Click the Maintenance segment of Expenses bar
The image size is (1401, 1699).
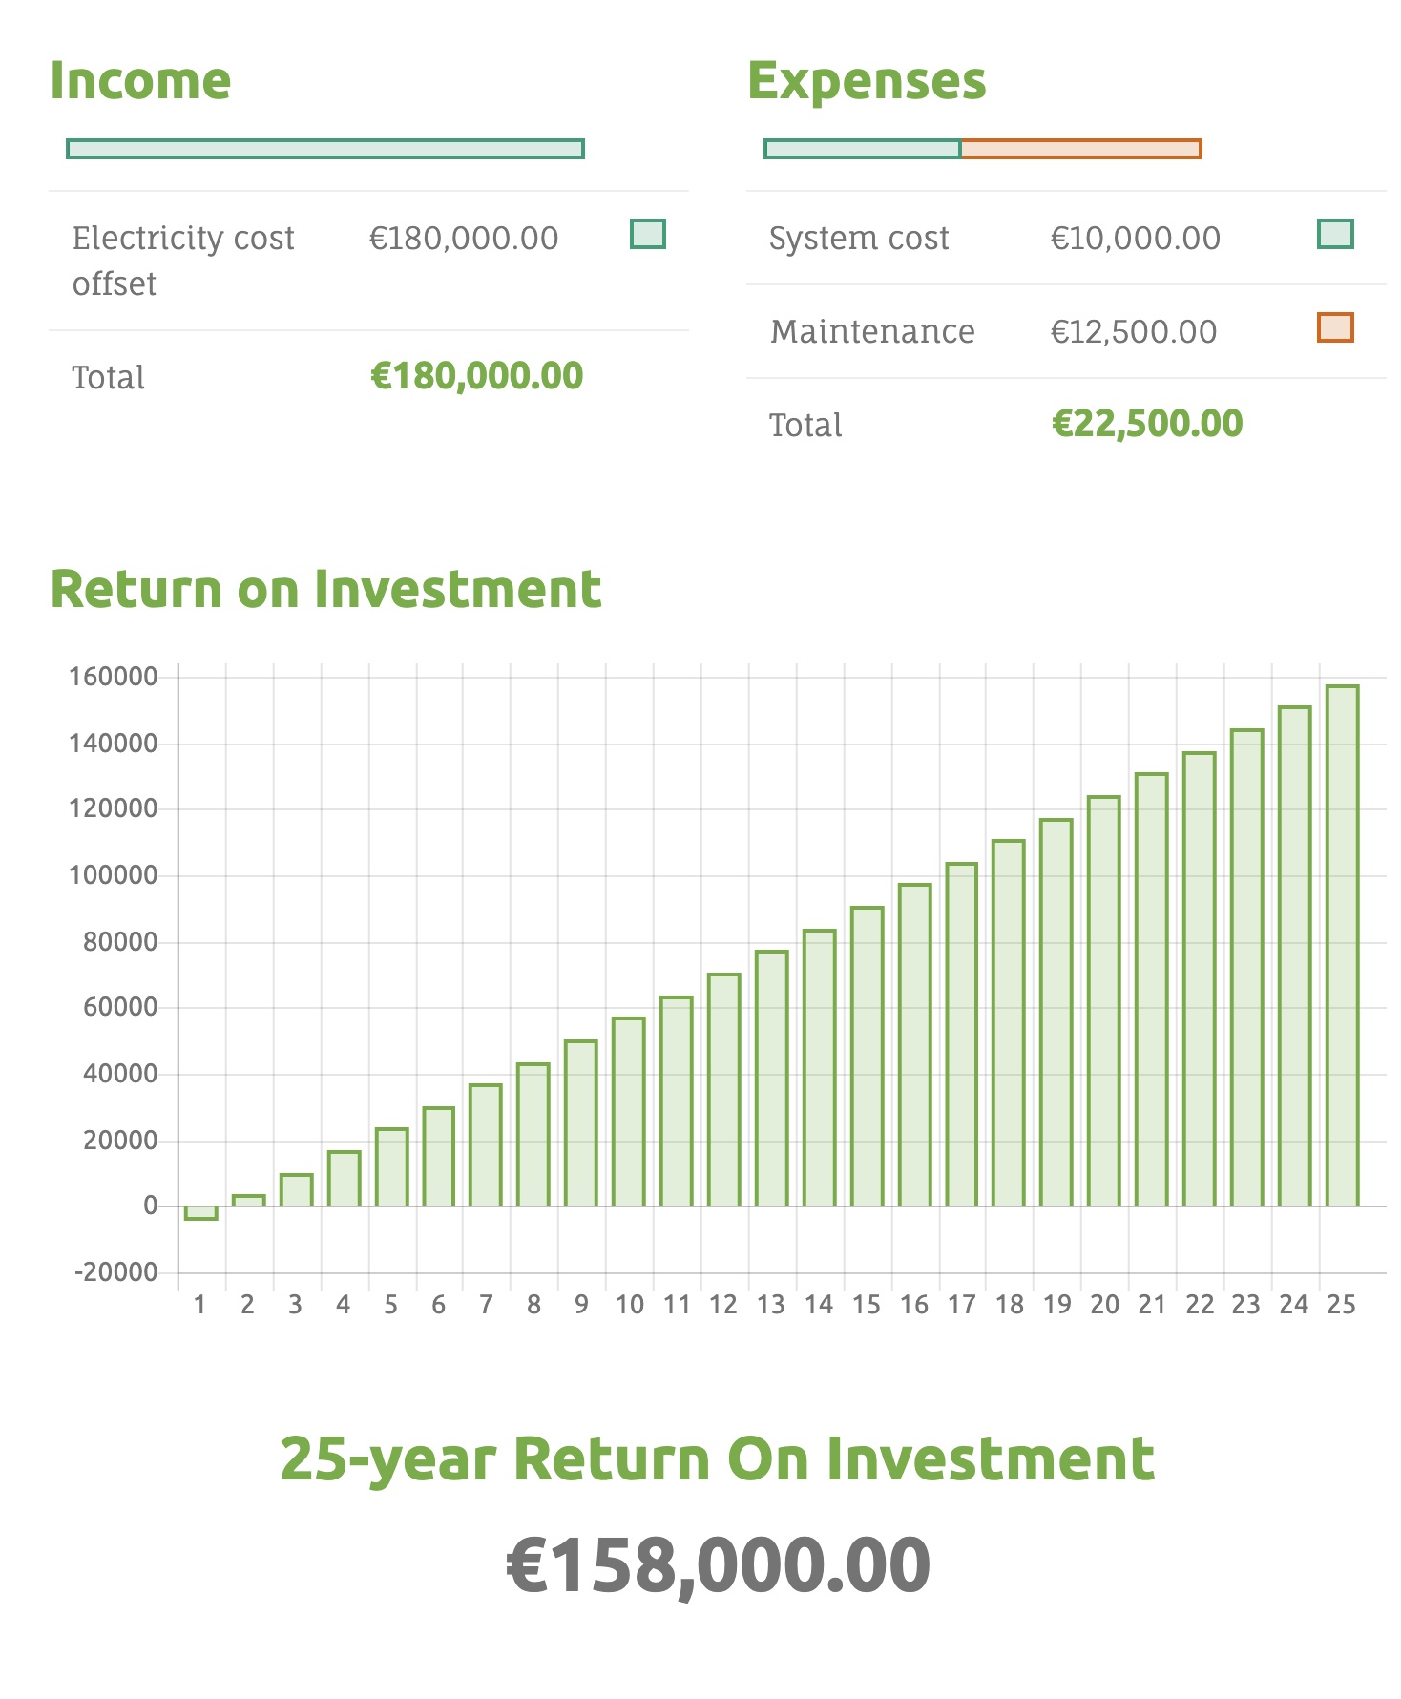pyautogui.click(x=1080, y=149)
